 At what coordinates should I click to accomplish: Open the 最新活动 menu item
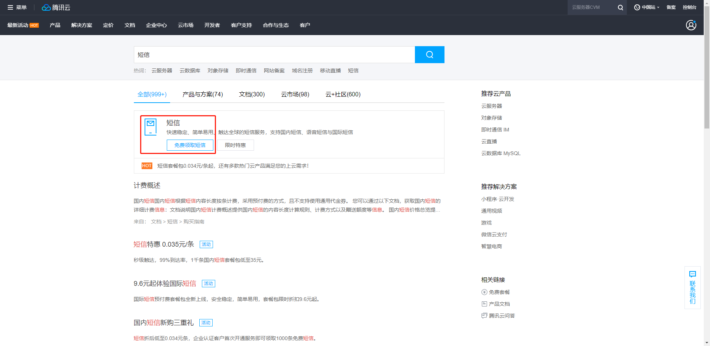[x=18, y=25]
